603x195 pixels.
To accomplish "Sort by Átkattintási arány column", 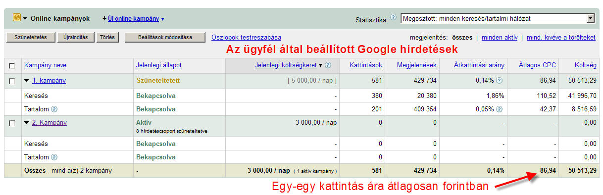I will 479,65.
